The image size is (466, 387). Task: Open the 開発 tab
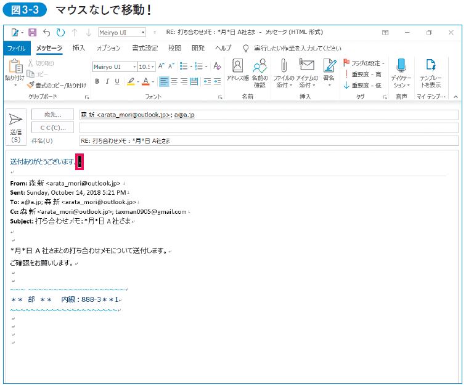point(198,48)
